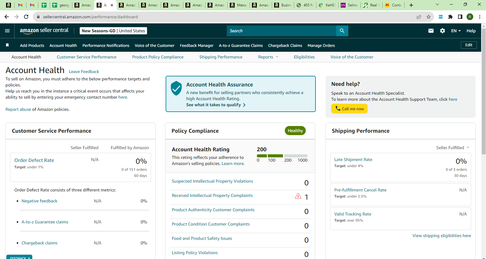Open Received Intellectual Property Complaints
486x259 pixels.
212,195
